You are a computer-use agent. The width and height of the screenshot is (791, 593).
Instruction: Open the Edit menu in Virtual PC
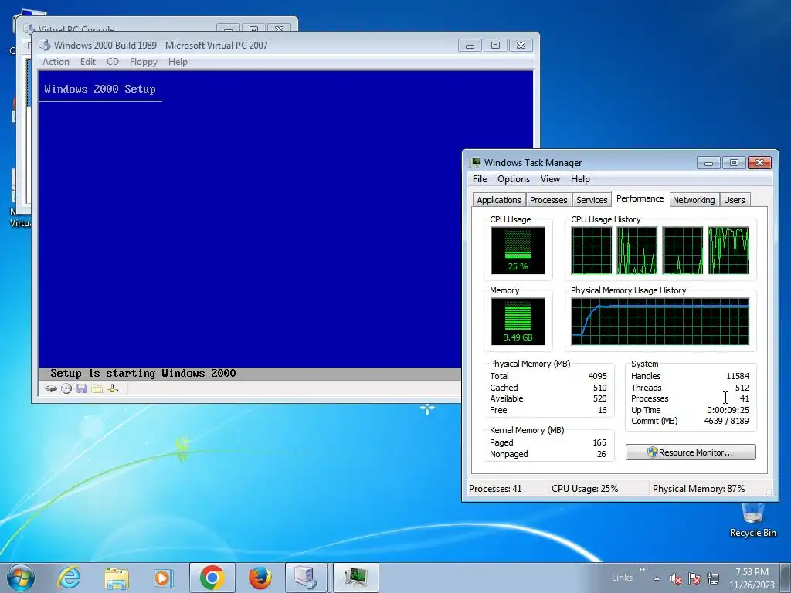point(88,62)
